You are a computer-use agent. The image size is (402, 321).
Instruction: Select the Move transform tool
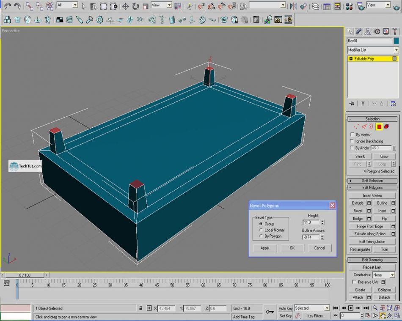[125, 6]
